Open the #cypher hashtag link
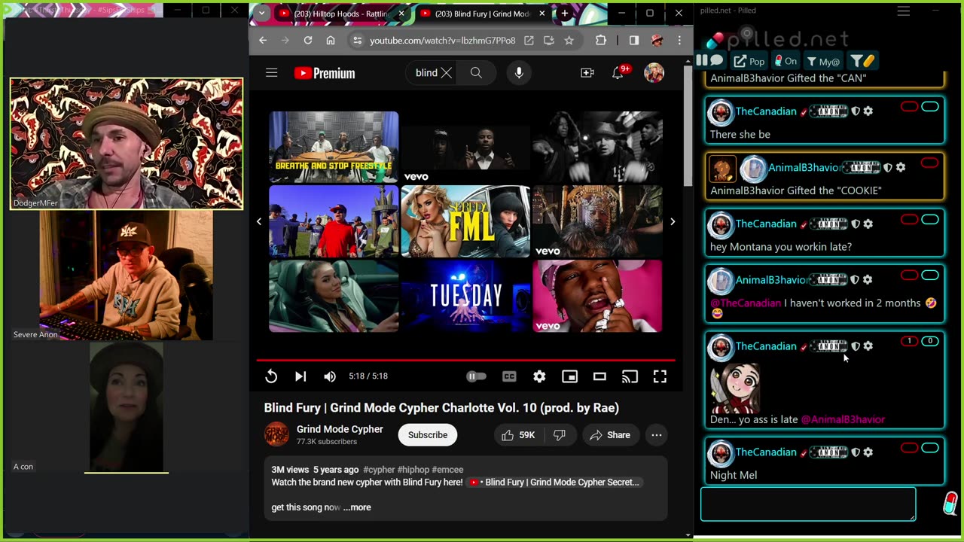This screenshot has width=964, height=542. [380, 470]
